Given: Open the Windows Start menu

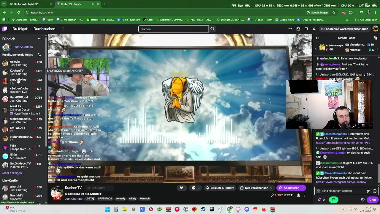Looking at the screenshot, I should coord(107,209).
